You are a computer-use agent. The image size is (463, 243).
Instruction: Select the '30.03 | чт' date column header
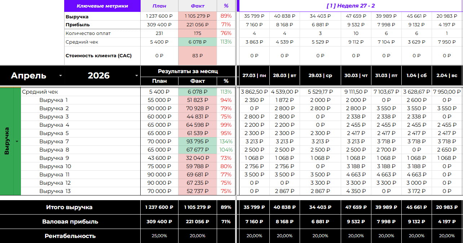coord(356,76)
